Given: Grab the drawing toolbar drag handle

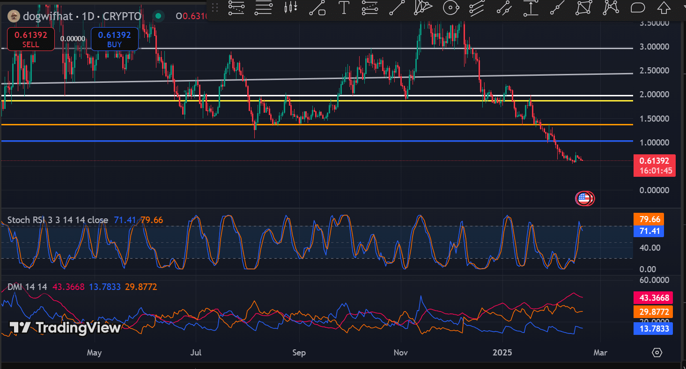Looking at the screenshot, I should tap(215, 7).
